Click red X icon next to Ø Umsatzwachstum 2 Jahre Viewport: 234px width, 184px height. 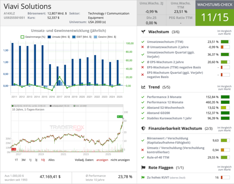point(143,47)
